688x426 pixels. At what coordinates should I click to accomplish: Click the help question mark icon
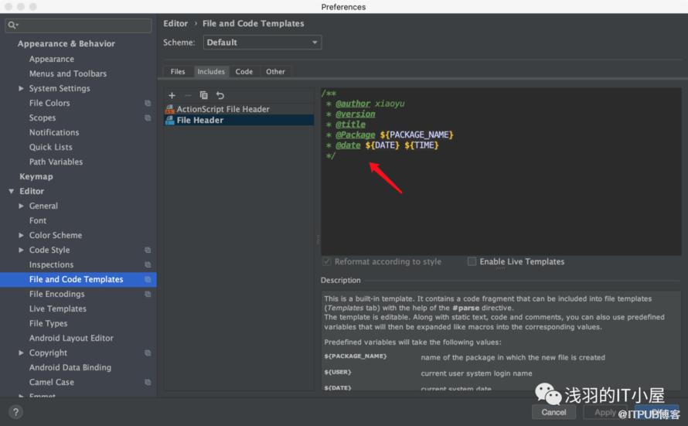[15, 412]
